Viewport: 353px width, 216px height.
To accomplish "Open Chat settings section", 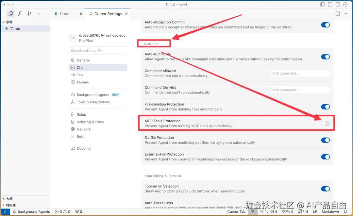I will (x=98, y=68).
